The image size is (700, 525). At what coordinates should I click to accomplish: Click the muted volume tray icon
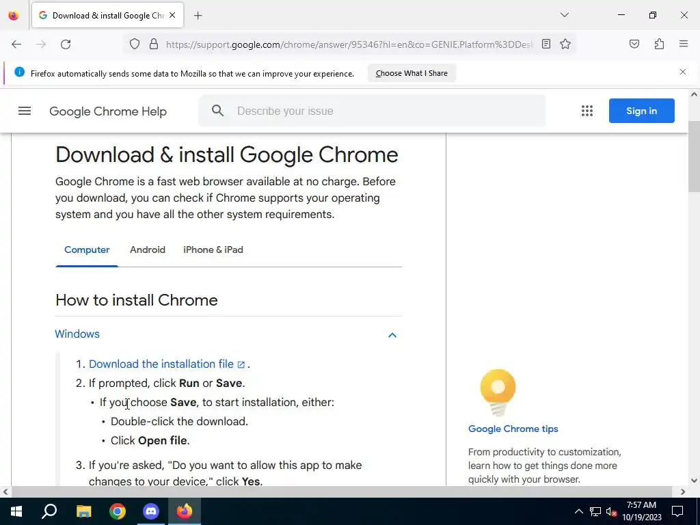[x=612, y=511]
